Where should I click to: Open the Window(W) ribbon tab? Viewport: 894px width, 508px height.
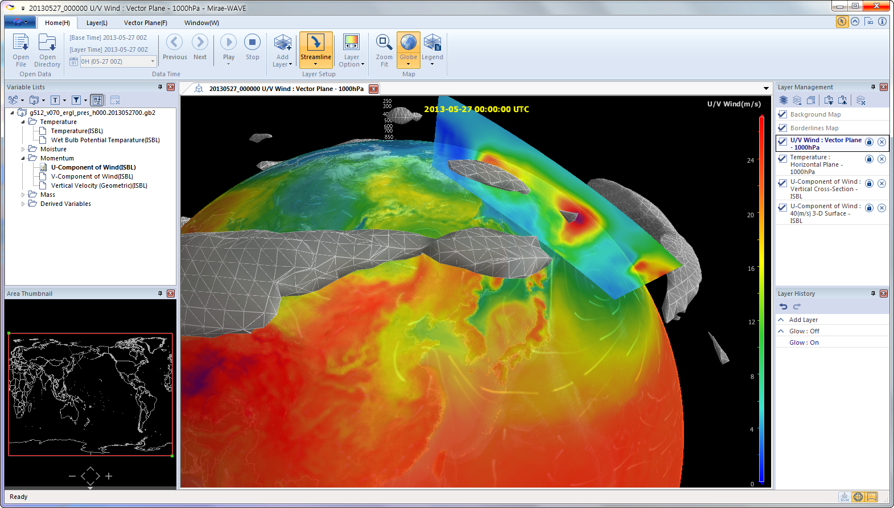tap(201, 23)
